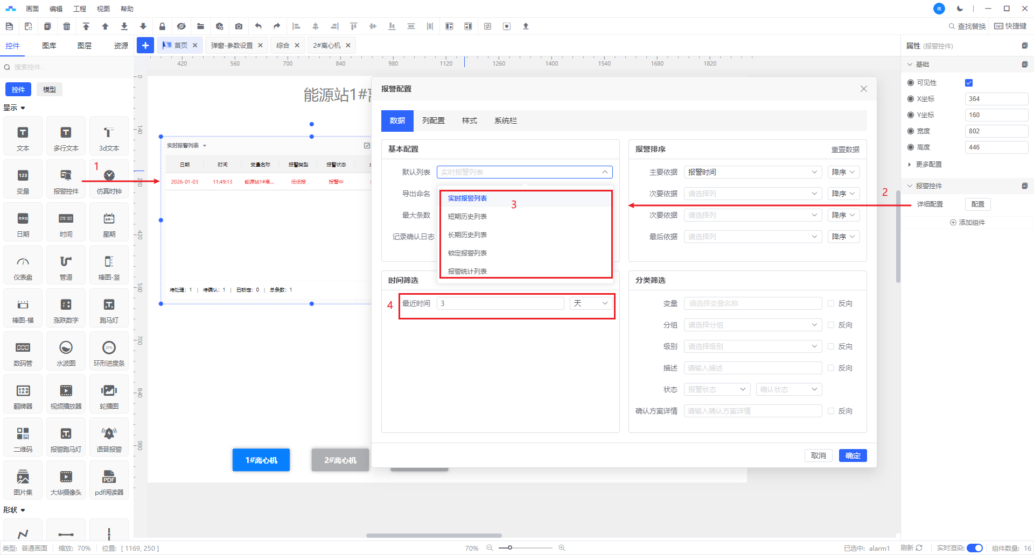Click the 最近时间 value input field

[x=500, y=304]
